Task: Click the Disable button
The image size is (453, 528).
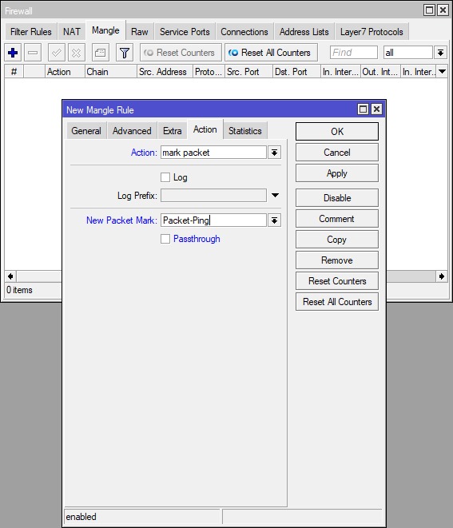Action: 337,197
